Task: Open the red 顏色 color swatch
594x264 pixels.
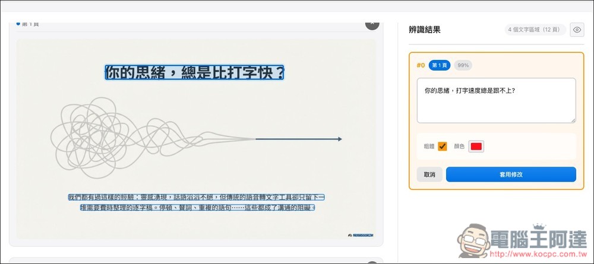Action: tap(476, 147)
